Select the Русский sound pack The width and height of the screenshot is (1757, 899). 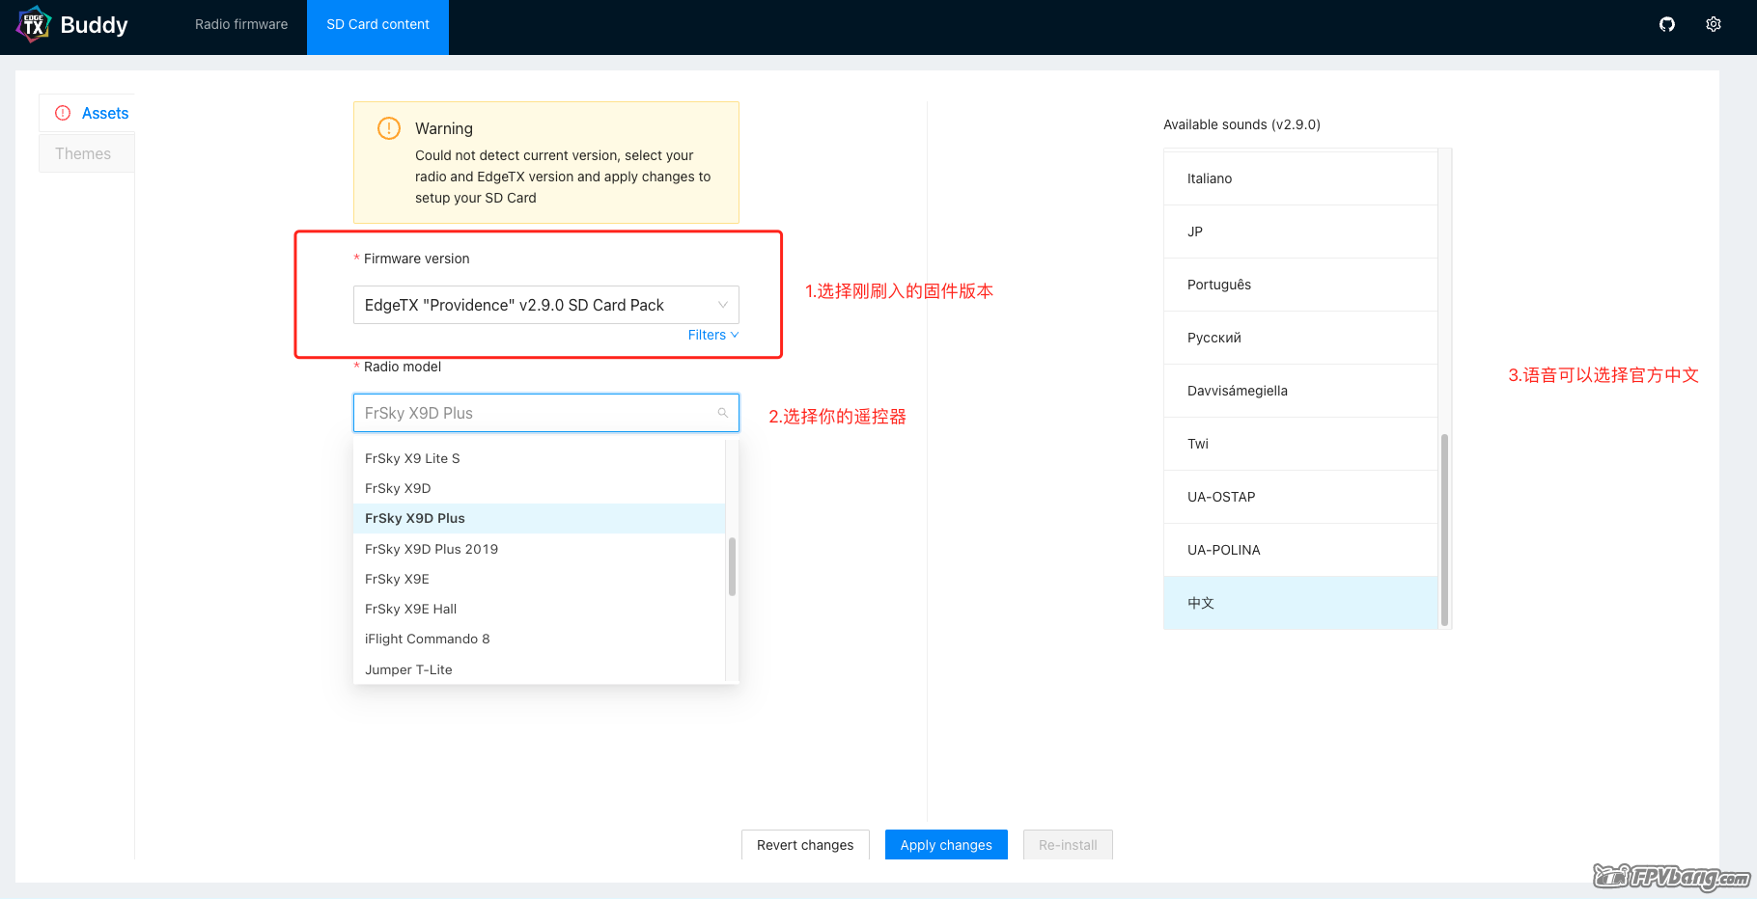point(1300,338)
